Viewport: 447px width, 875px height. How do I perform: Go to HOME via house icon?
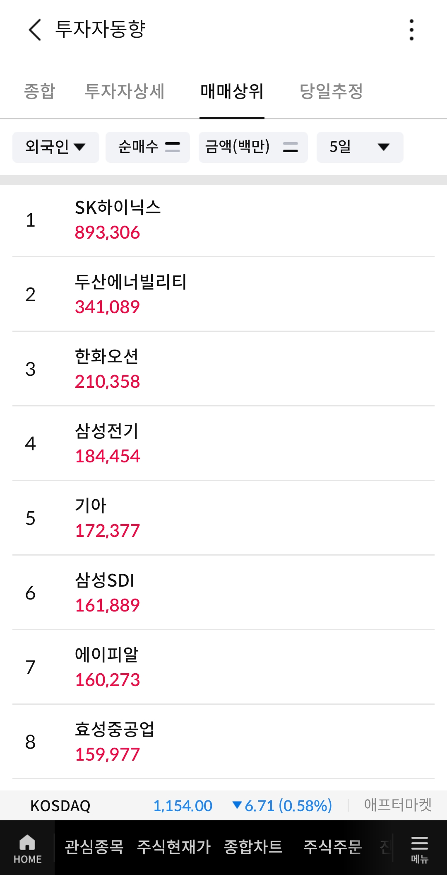coord(27,848)
